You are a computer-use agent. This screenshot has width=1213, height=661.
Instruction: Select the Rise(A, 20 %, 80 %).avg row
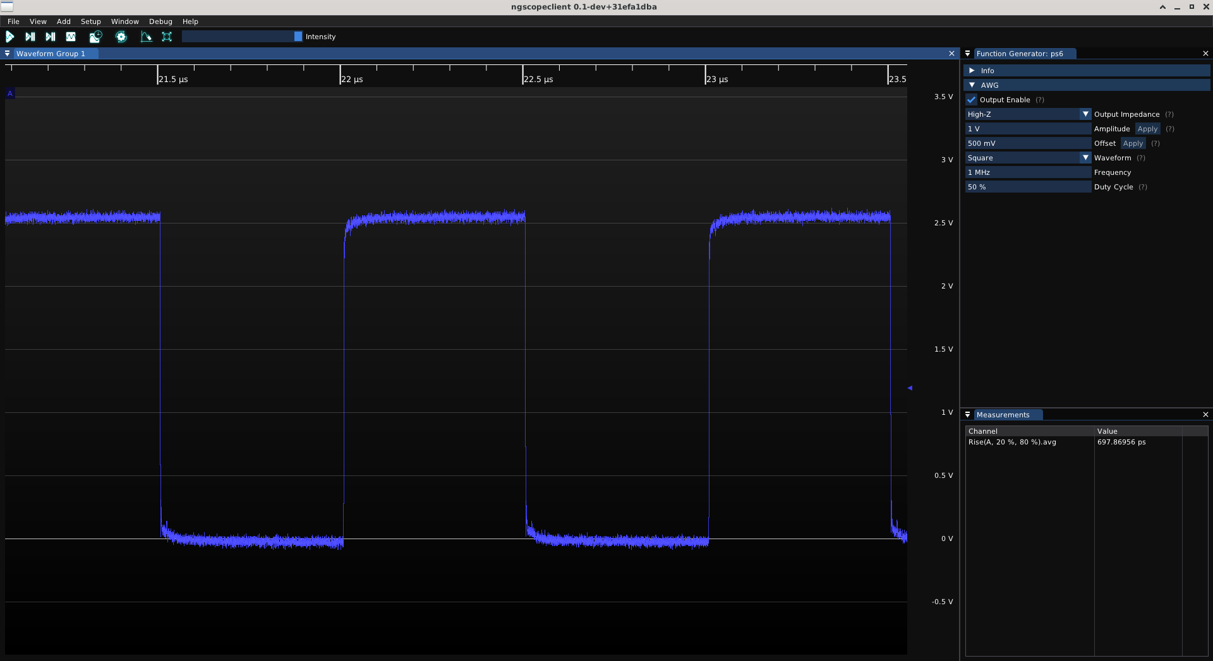pos(1012,442)
